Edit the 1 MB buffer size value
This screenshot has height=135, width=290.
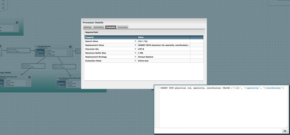164,53
